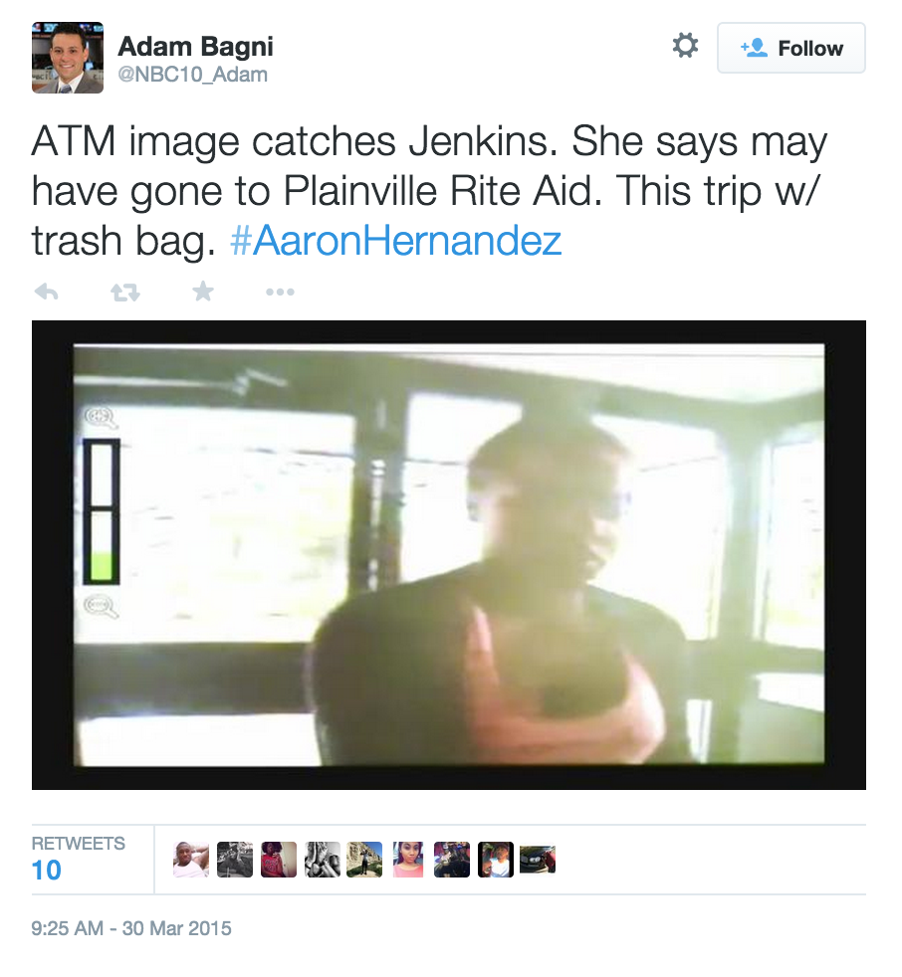The width and height of the screenshot is (902, 977).
Task: Favorite the tweet with the star icon
Action: point(202,291)
